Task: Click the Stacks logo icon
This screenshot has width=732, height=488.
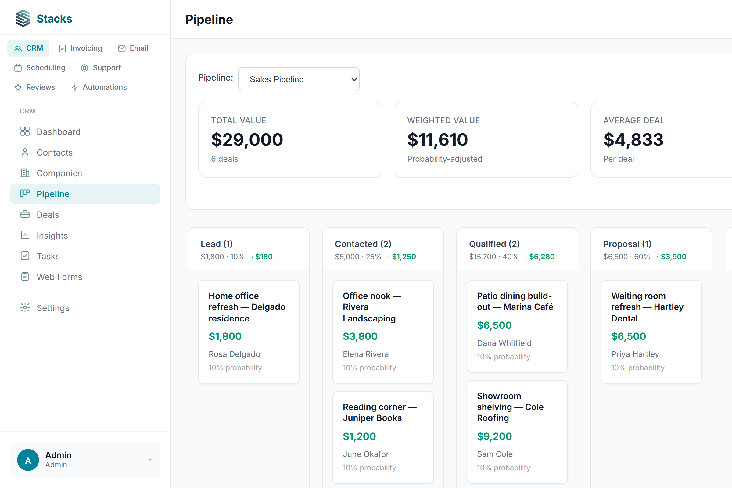Action: pyautogui.click(x=23, y=18)
